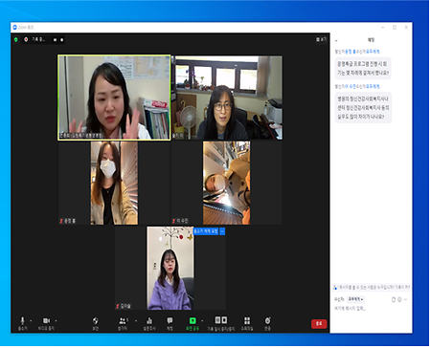Open the Participants panel icon

click(123, 320)
